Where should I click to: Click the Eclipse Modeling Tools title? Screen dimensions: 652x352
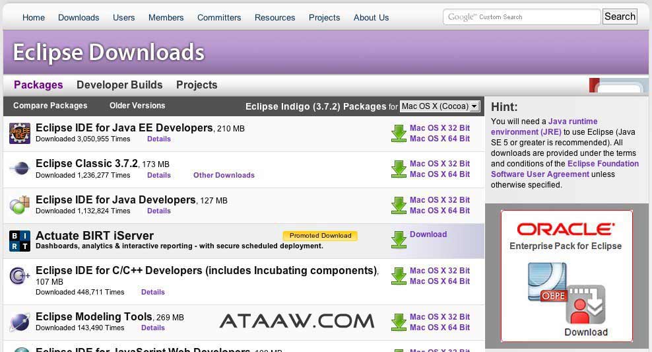tap(94, 316)
